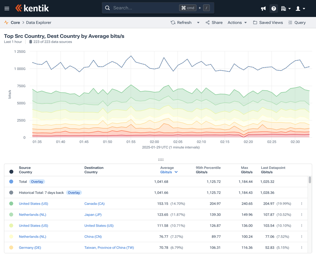Image resolution: width=316 pixels, height=257 pixels.
Task: Open the Refresh interval dropdown arrow
Action: coord(198,22)
